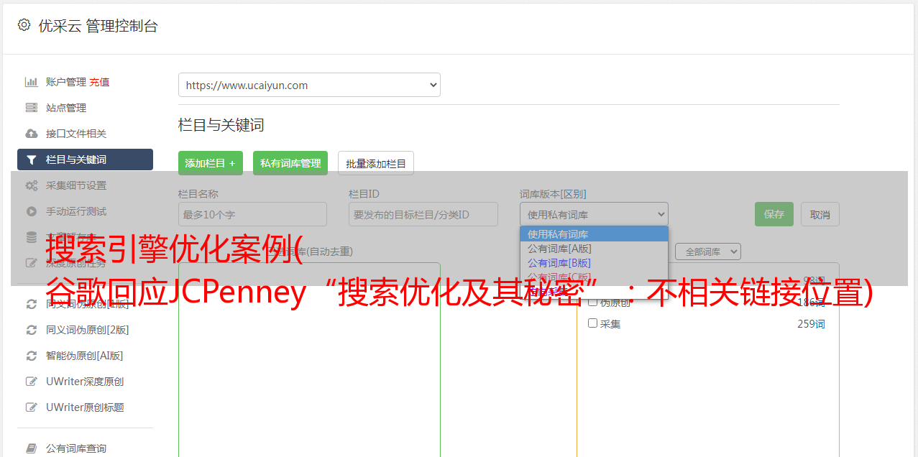Click the refresh icon for 智能伪原创[AI版]
The width and height of the screenshot is (918, 457).
click(32, 356)
